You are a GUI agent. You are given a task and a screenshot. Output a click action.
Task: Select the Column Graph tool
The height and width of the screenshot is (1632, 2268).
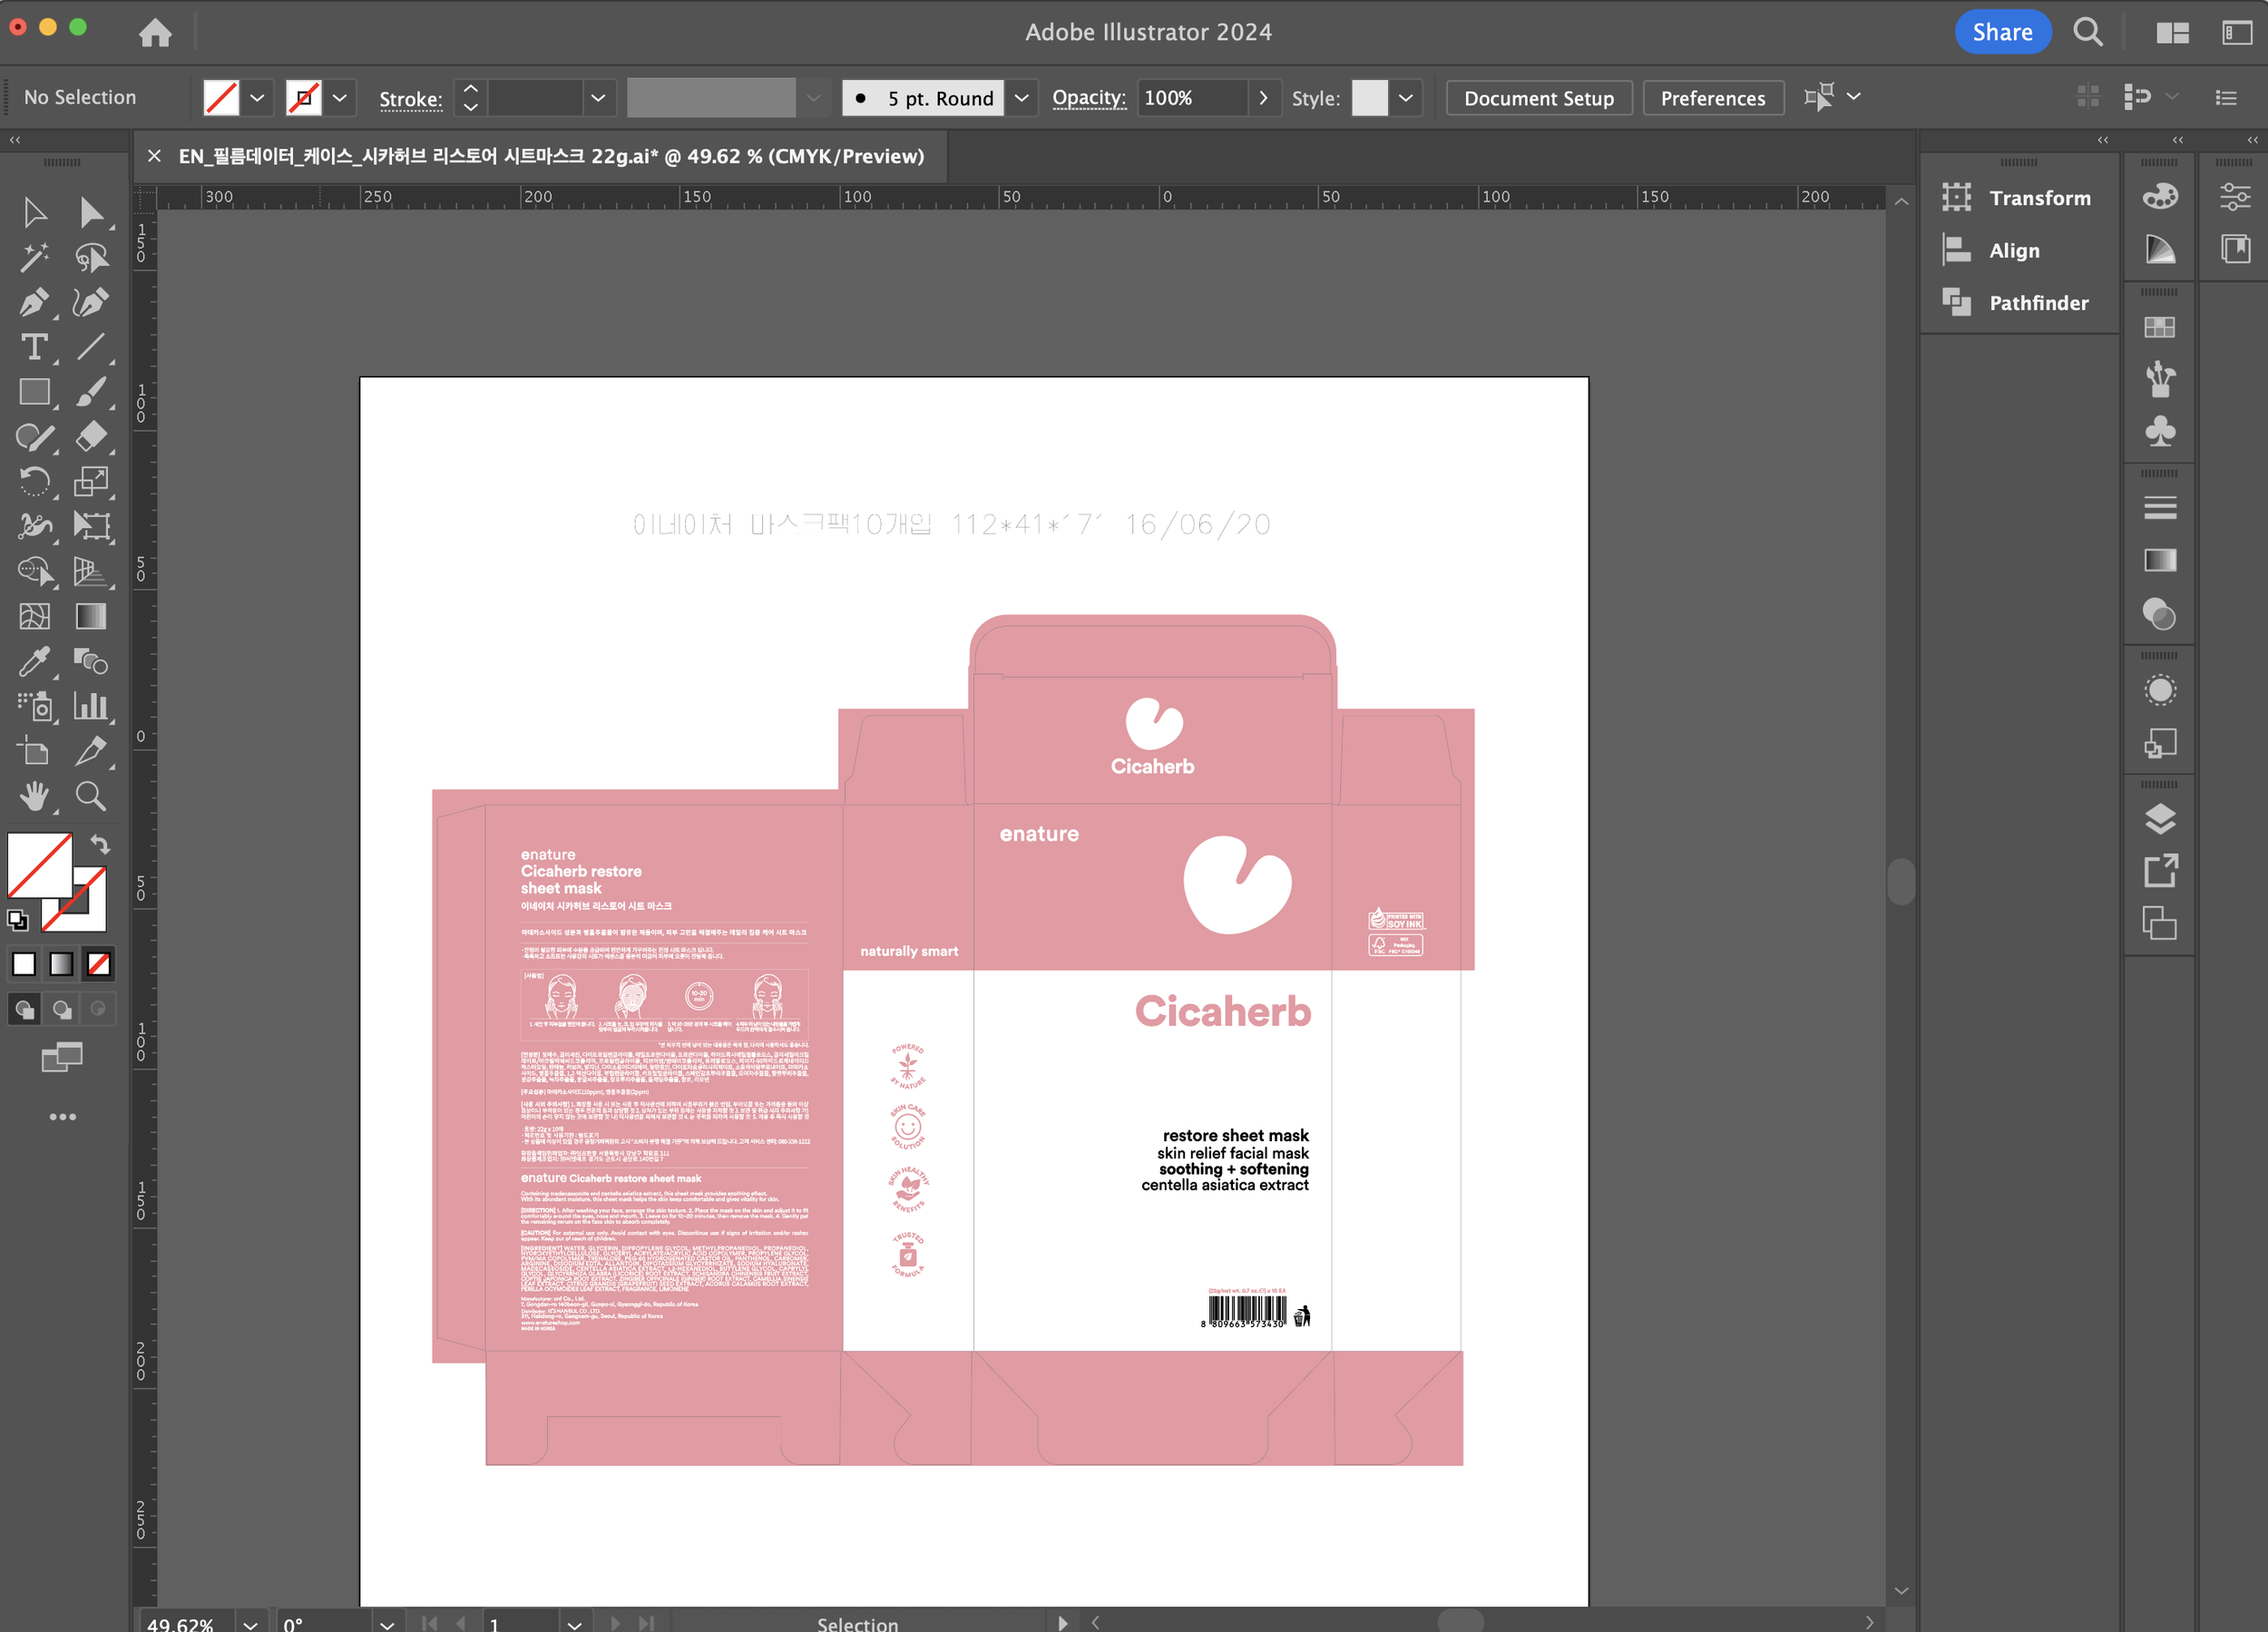pyautogui.click(x=91, y=706)
